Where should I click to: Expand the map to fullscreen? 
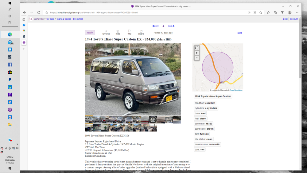(x=197, y=48)
